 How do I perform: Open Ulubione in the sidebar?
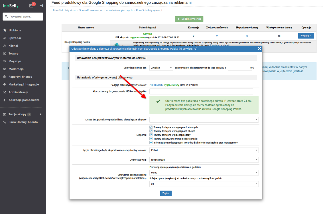click(15, 30)
